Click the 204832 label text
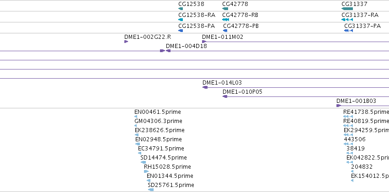Viewport: 389px width, 192px height. 362,167
